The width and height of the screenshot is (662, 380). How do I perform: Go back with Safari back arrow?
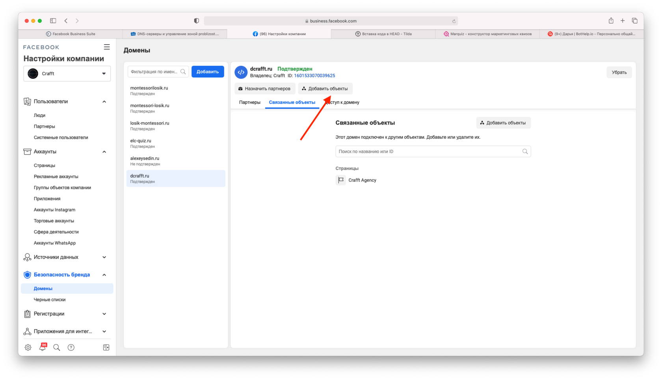66,21
